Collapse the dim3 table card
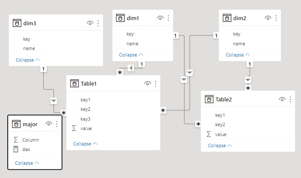 [x=28, y=60]
